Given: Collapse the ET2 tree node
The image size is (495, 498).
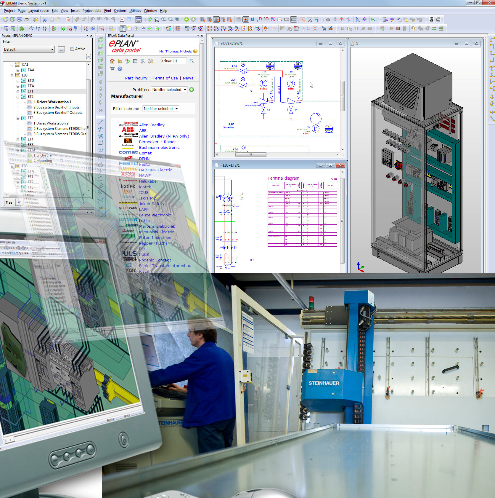Looking at the screenshot, I should pyautogui.click(x=18, y=97).
